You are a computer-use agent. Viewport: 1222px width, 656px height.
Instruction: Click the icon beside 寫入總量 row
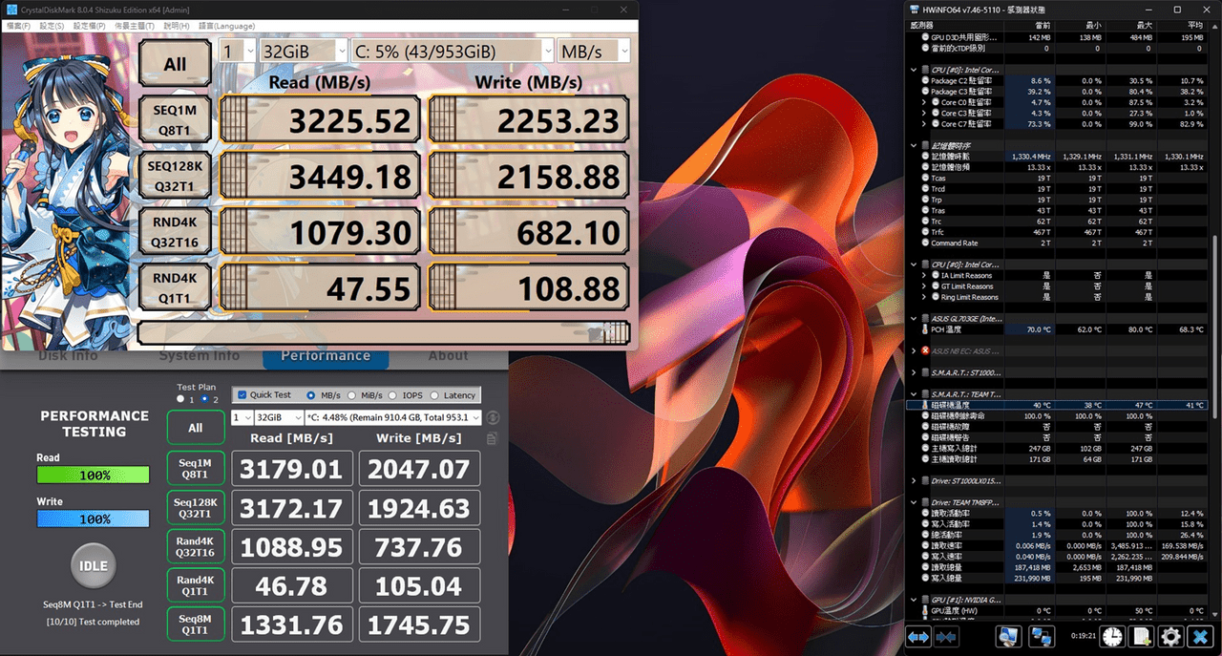925,578
